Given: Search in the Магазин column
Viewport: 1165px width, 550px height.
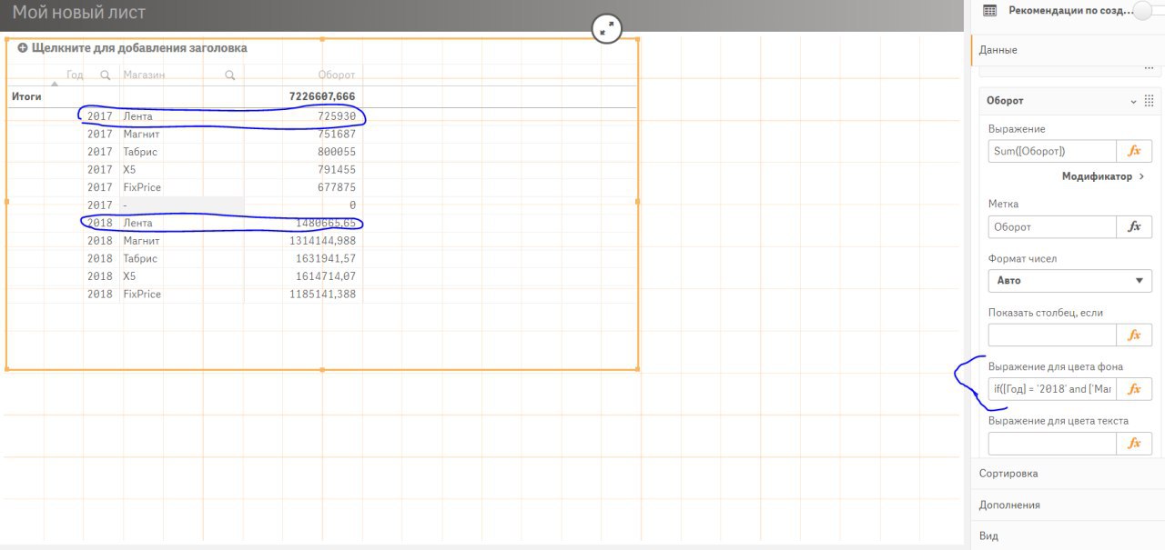Looking at the screenshot, I should [x=230, y=75].
